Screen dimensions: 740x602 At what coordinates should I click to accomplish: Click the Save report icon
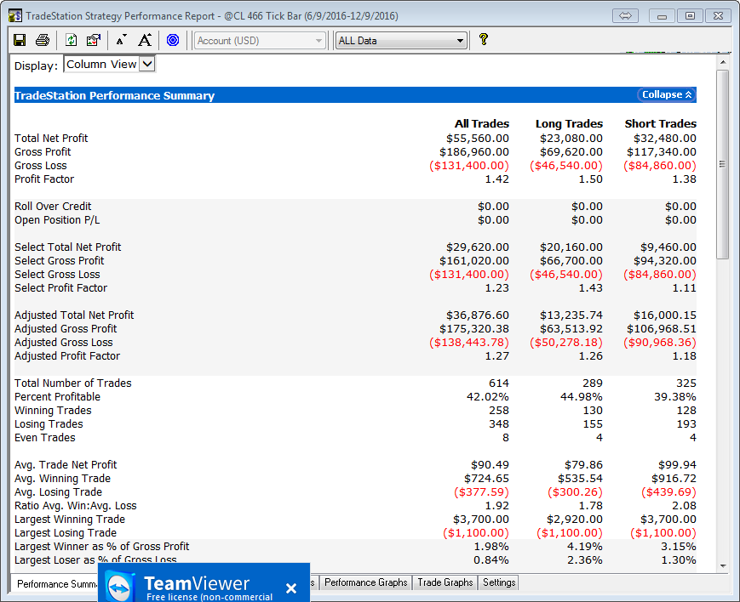coord(20,40)
